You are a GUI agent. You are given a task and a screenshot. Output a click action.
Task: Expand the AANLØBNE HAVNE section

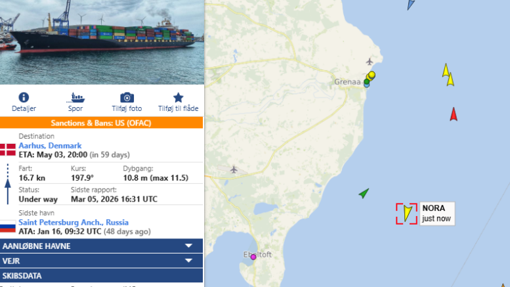(x=102, y=246)
